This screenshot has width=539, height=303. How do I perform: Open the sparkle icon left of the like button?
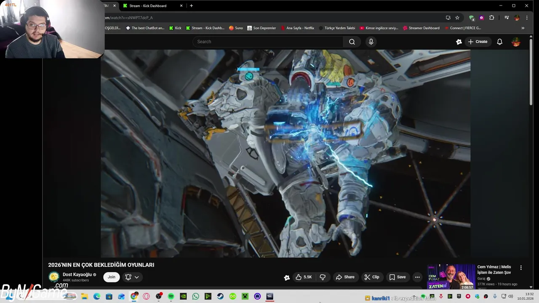point(287,277)
